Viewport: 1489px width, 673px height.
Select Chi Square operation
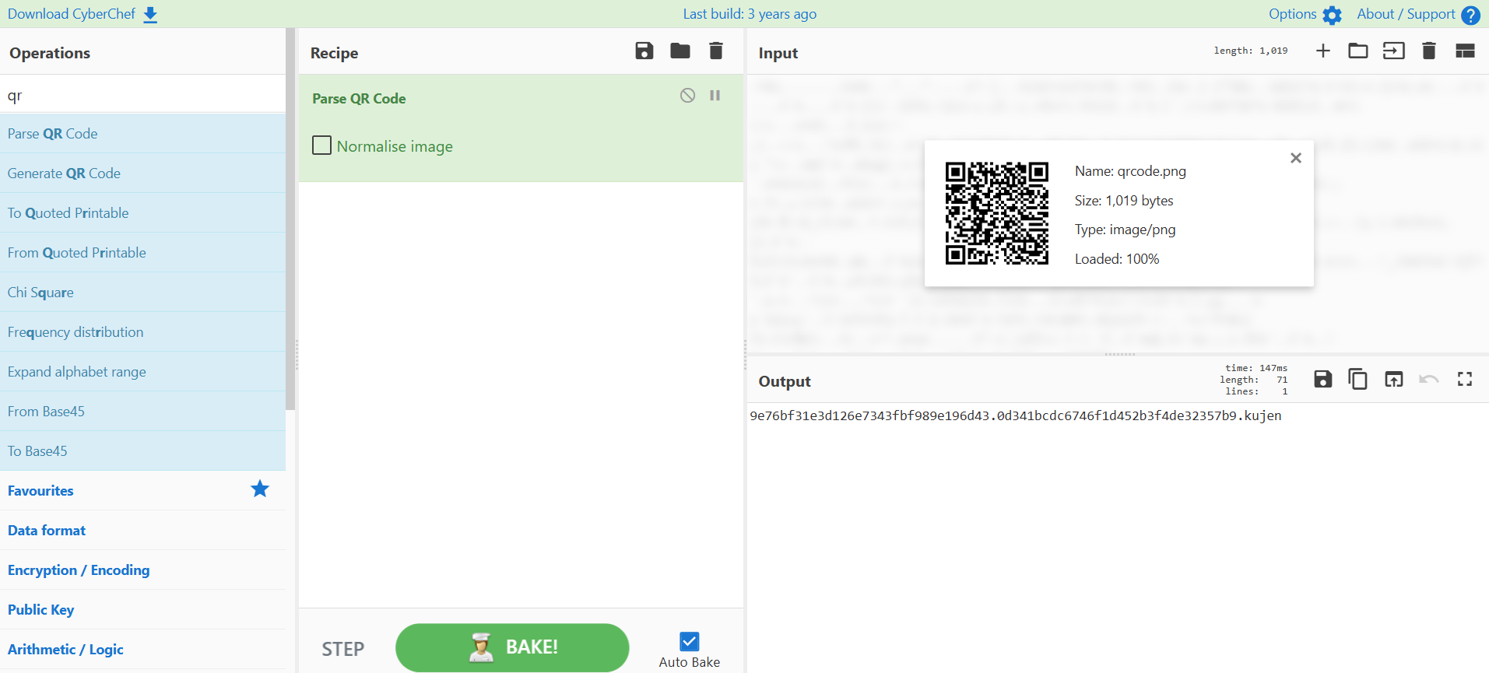[142, 293]
